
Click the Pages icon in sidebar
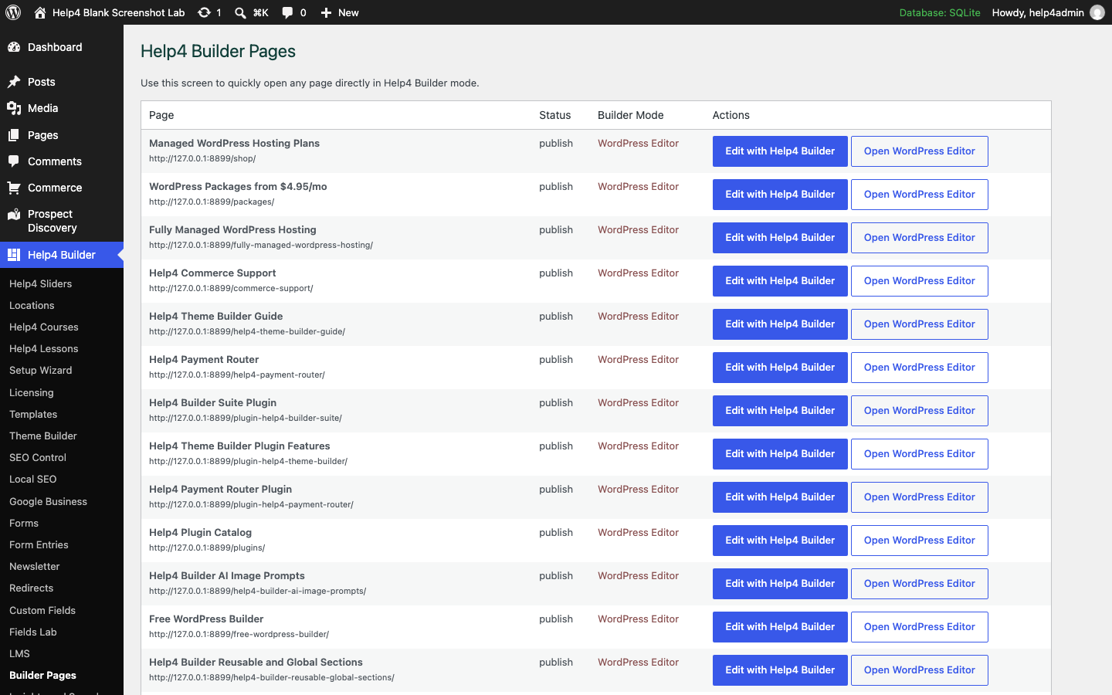point(14,135)
